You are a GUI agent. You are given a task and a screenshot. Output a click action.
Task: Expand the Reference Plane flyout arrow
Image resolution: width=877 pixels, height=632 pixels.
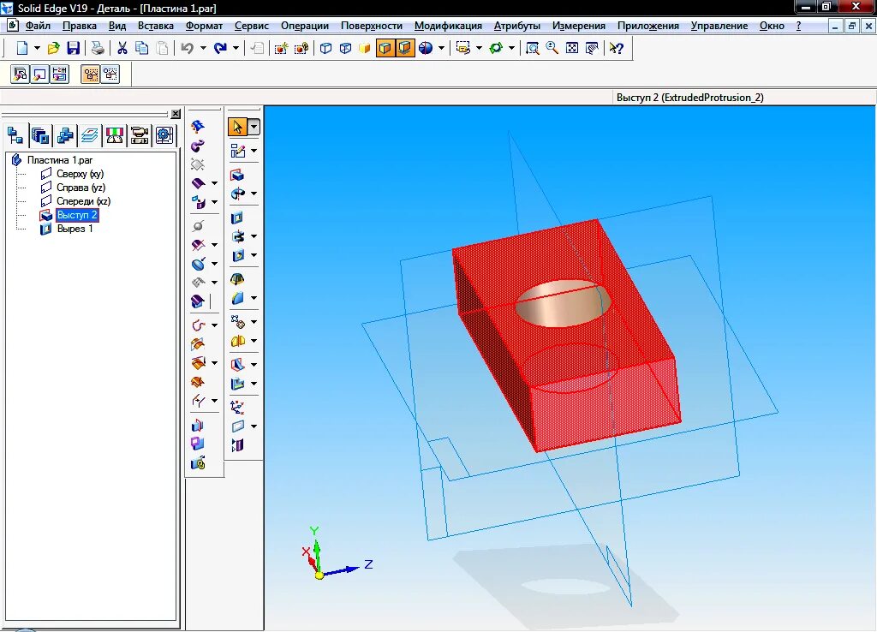point(254,426)
